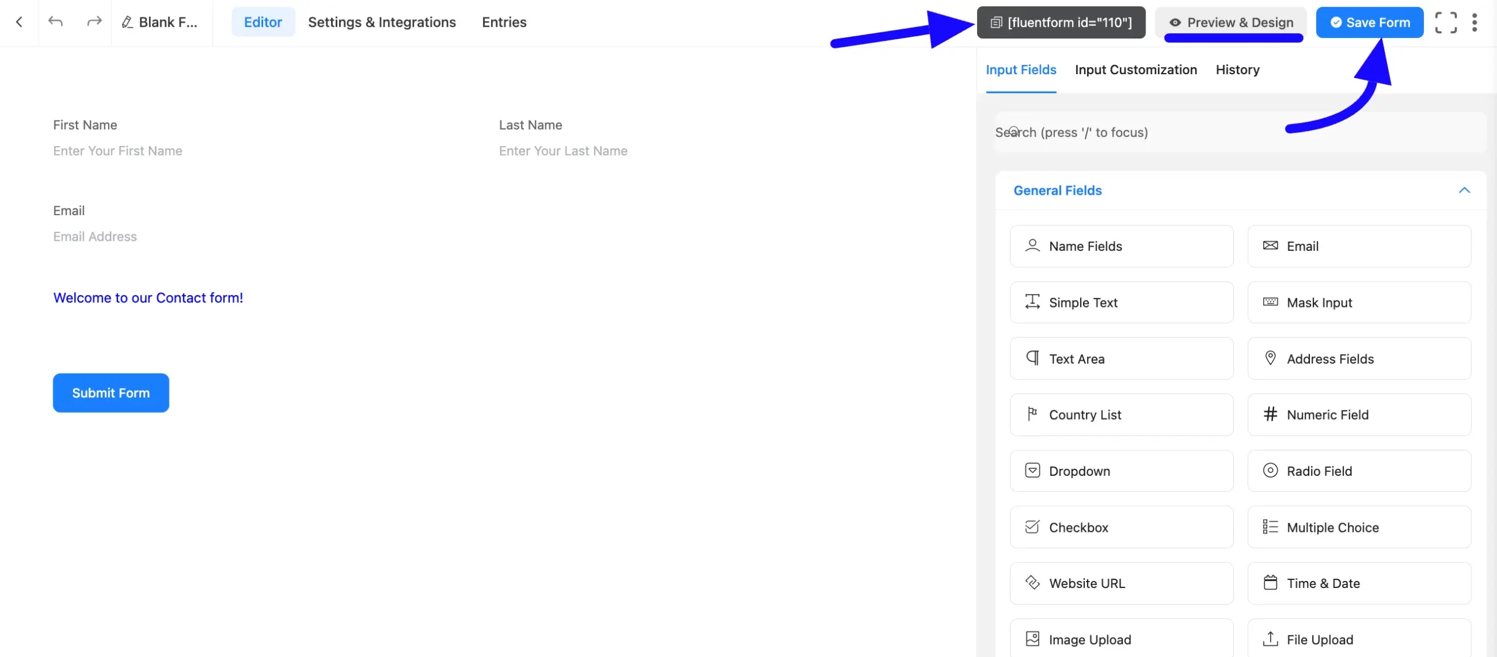
Task: Open the three-dot more options menu
Action: point(1474,22)
